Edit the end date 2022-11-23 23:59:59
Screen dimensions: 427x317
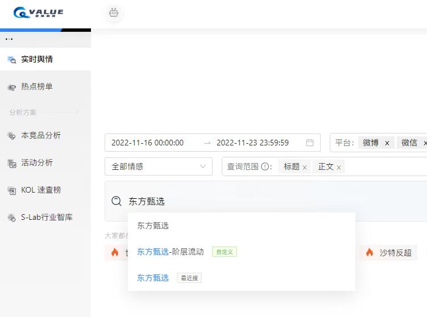click(252, 143)
